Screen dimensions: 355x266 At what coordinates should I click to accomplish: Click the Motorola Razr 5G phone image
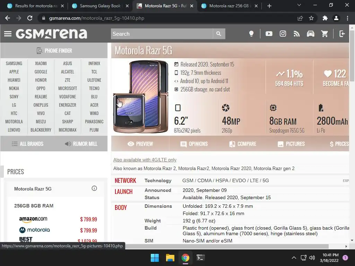[141, 97]
